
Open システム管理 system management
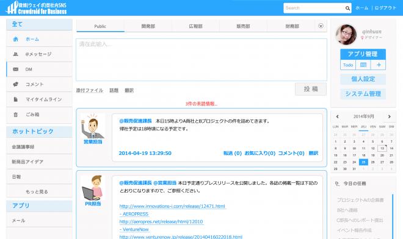tap(363, 94)
